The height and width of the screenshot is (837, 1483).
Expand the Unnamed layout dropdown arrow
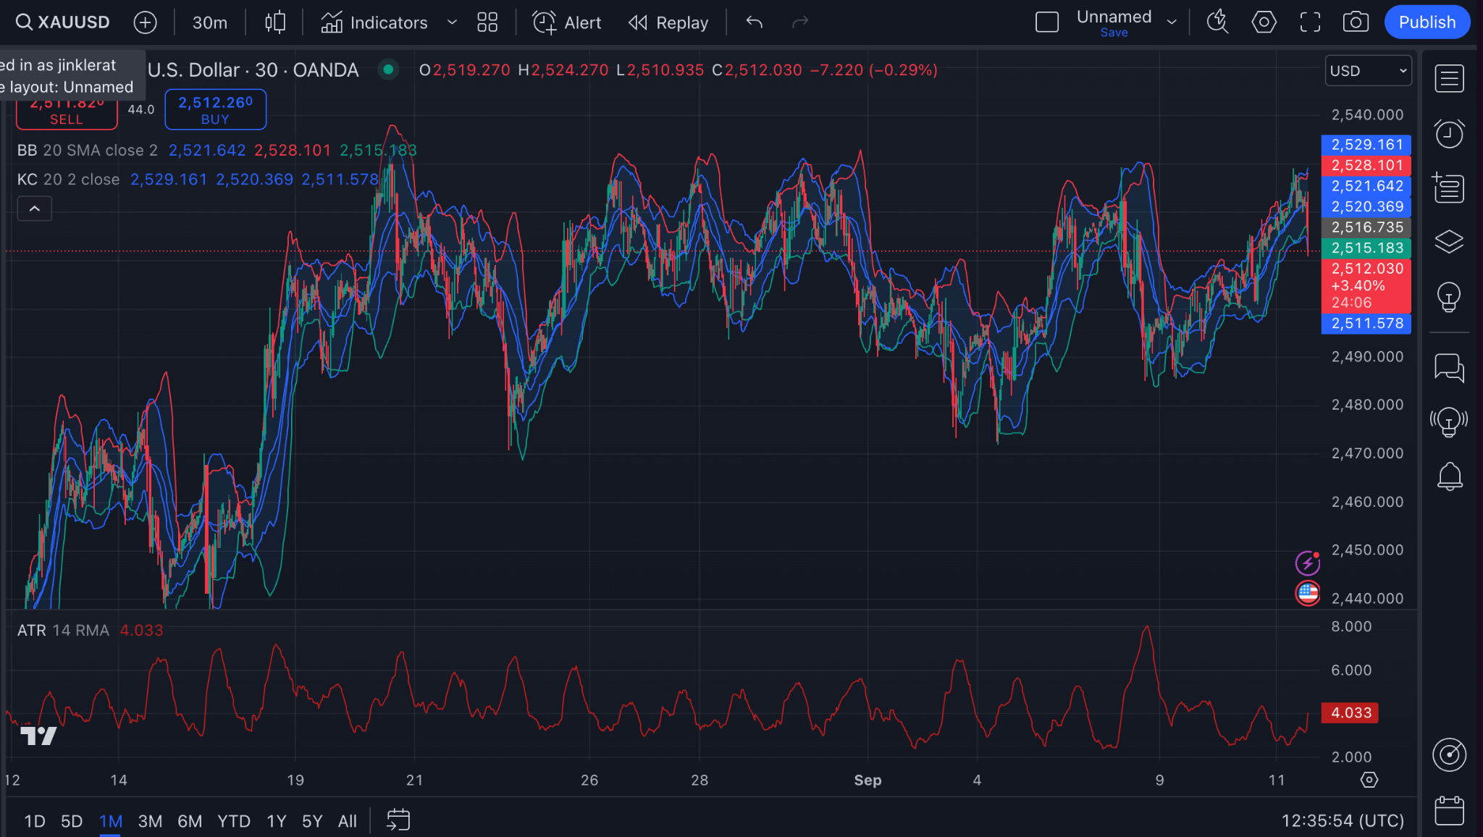tap(1172, 22)
